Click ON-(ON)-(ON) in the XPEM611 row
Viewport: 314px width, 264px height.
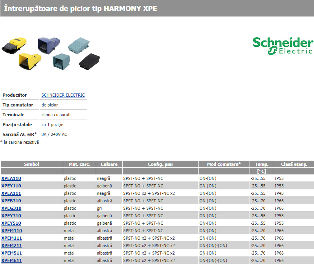(213, 260)
